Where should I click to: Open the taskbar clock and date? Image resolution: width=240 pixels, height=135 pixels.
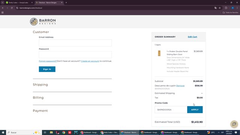229,132
